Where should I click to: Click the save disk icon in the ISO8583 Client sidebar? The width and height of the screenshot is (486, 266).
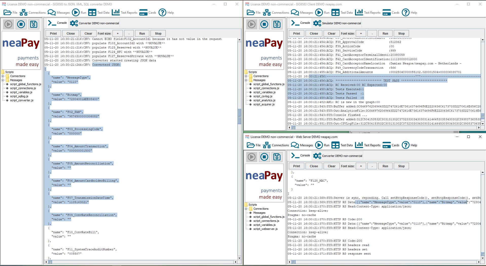(277, 24)
